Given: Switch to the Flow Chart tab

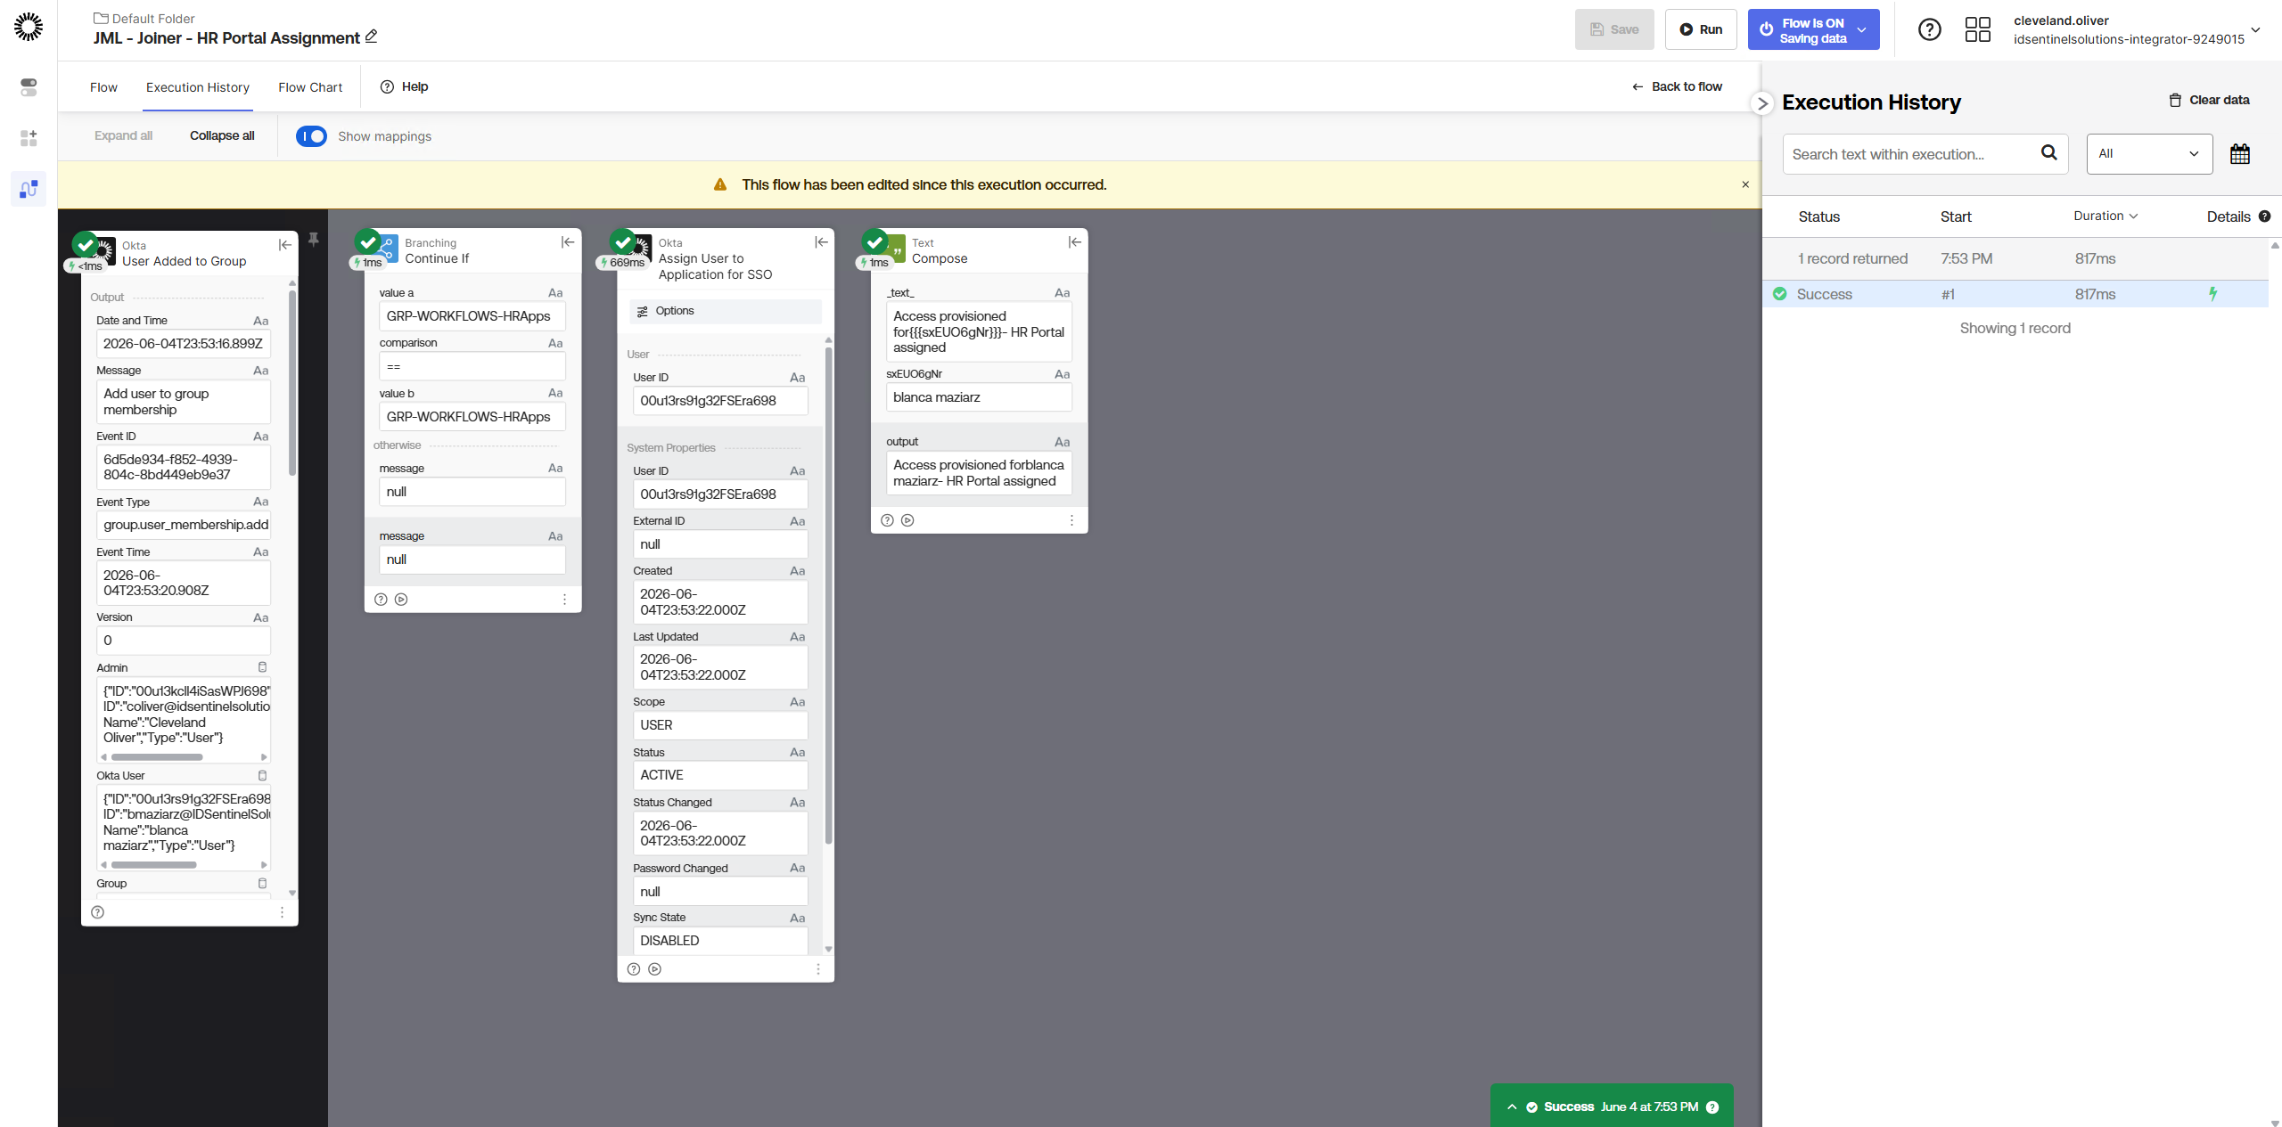Looking at the screenshot, I should point(310,87).
